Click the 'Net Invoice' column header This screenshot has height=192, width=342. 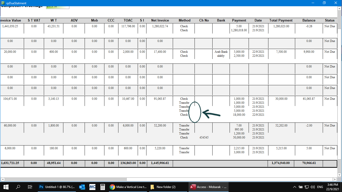(x=160, y=20)
